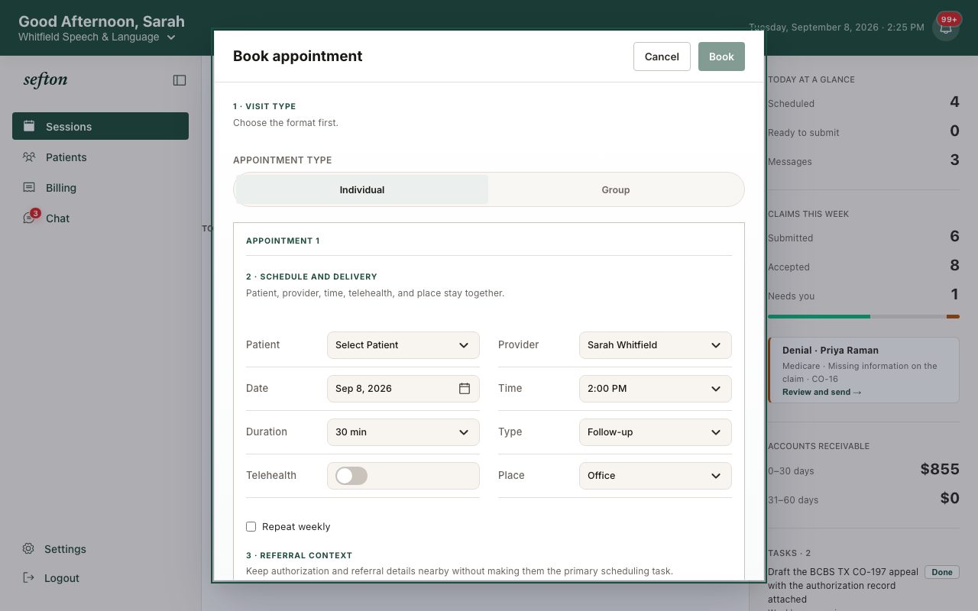
Task: Click the Settings gear icon
Action: point(28,548)
